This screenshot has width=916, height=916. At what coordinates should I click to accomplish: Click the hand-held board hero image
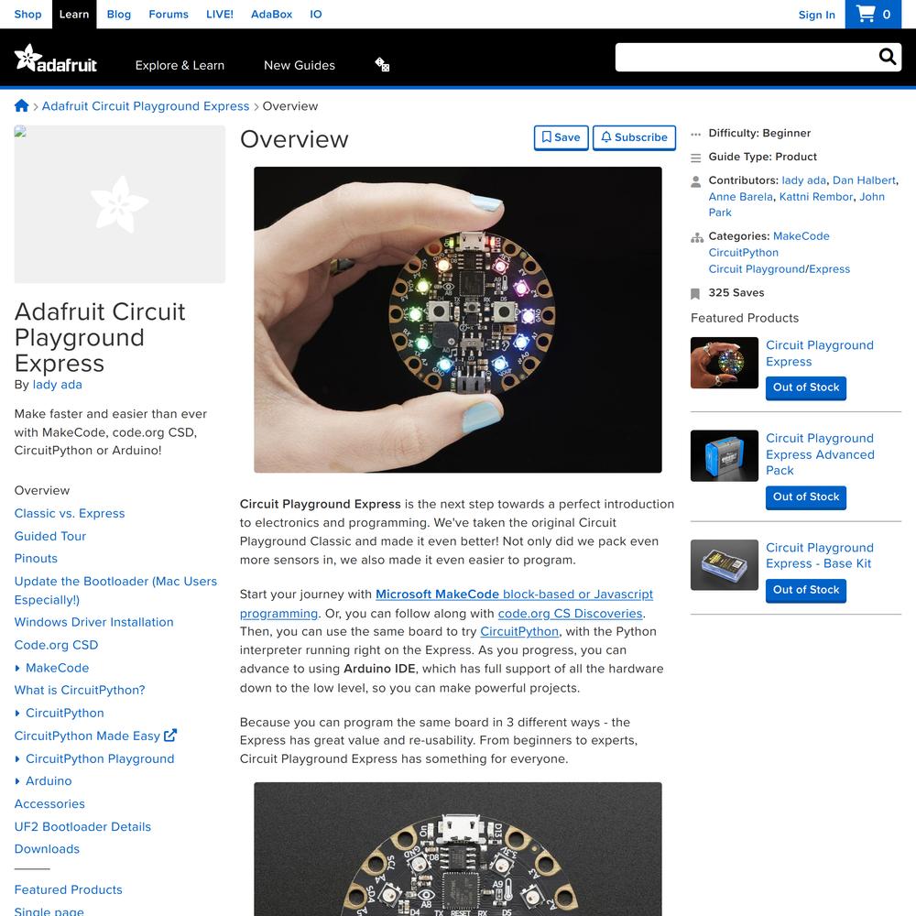(x=458, y=320)
